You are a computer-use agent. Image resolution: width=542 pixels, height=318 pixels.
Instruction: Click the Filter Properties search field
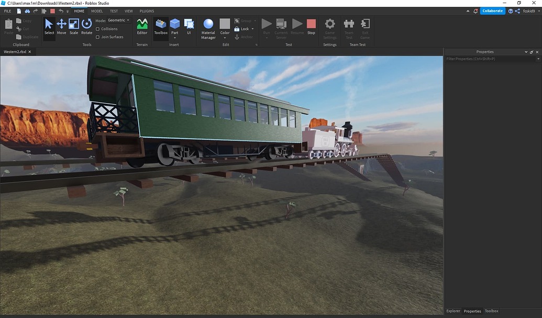490,59
